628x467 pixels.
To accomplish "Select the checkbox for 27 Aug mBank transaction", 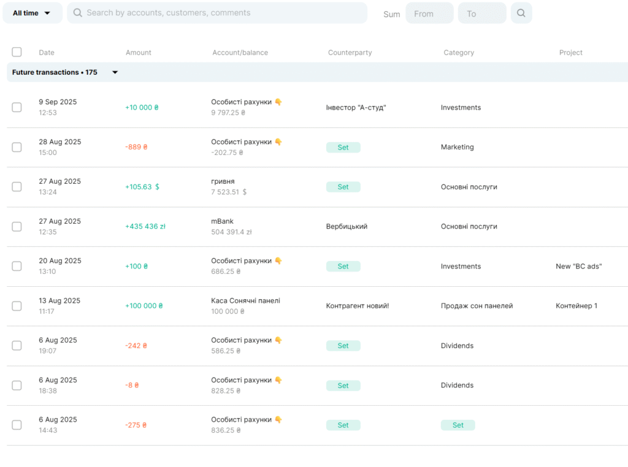I will click(17, 227).
